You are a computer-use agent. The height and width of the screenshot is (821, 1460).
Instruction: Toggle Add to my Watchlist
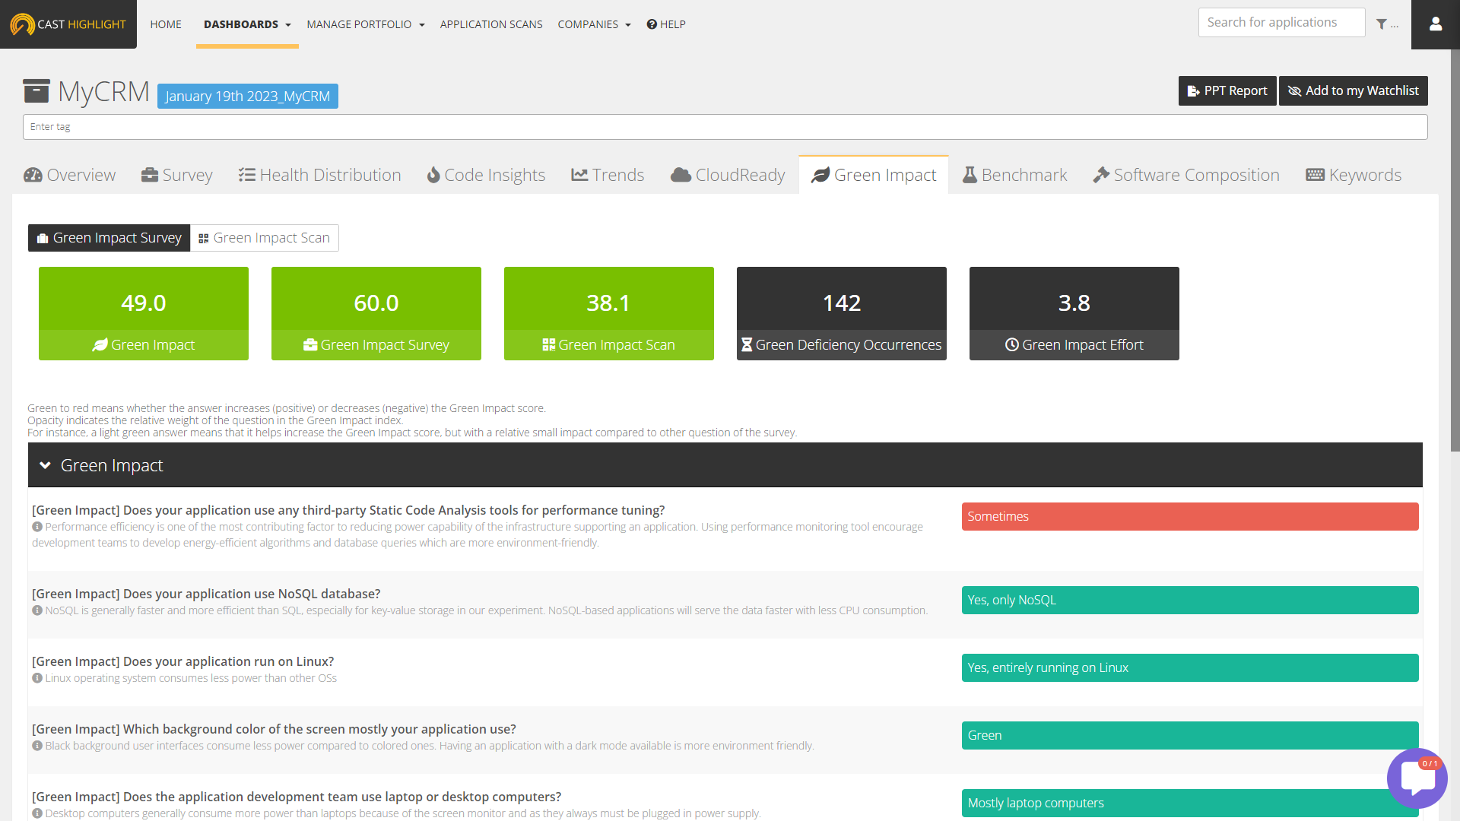(x=1353, y=90)
